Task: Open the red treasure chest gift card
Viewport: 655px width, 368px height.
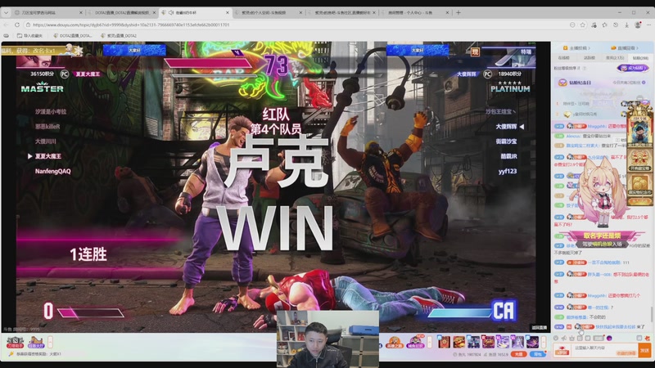Action: [x=639, y=160]
